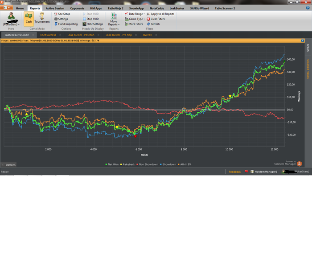Open the SitNGo Wizard tab
Viewport: 312px width, 274px height.
199,8
